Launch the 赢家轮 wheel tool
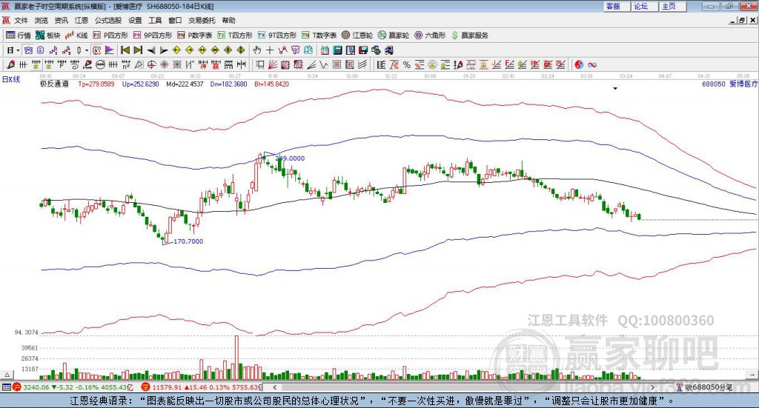The image size is (759, 408). 394,36
